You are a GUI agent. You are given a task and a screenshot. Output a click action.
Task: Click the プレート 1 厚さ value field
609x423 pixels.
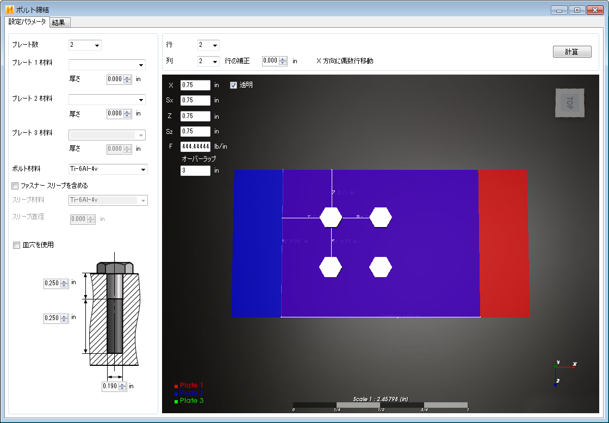pos(115,79)
